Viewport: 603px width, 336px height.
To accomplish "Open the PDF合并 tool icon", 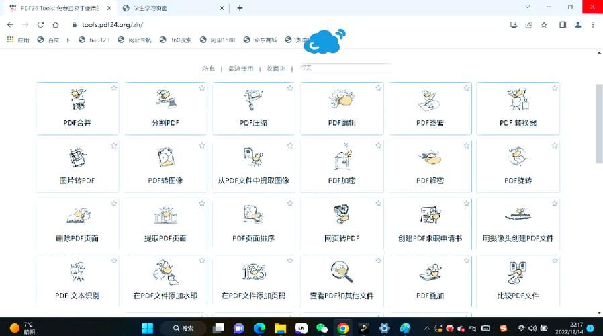I will [78, 99].
